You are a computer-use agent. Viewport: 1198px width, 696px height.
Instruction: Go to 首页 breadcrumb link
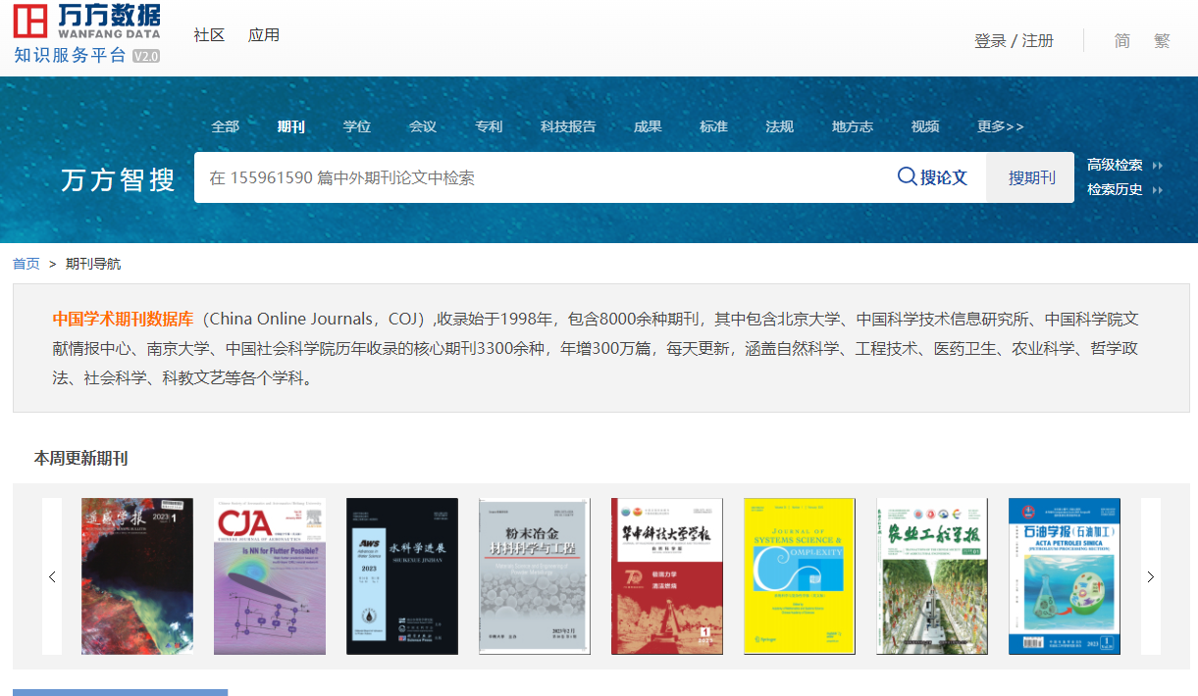26,264
